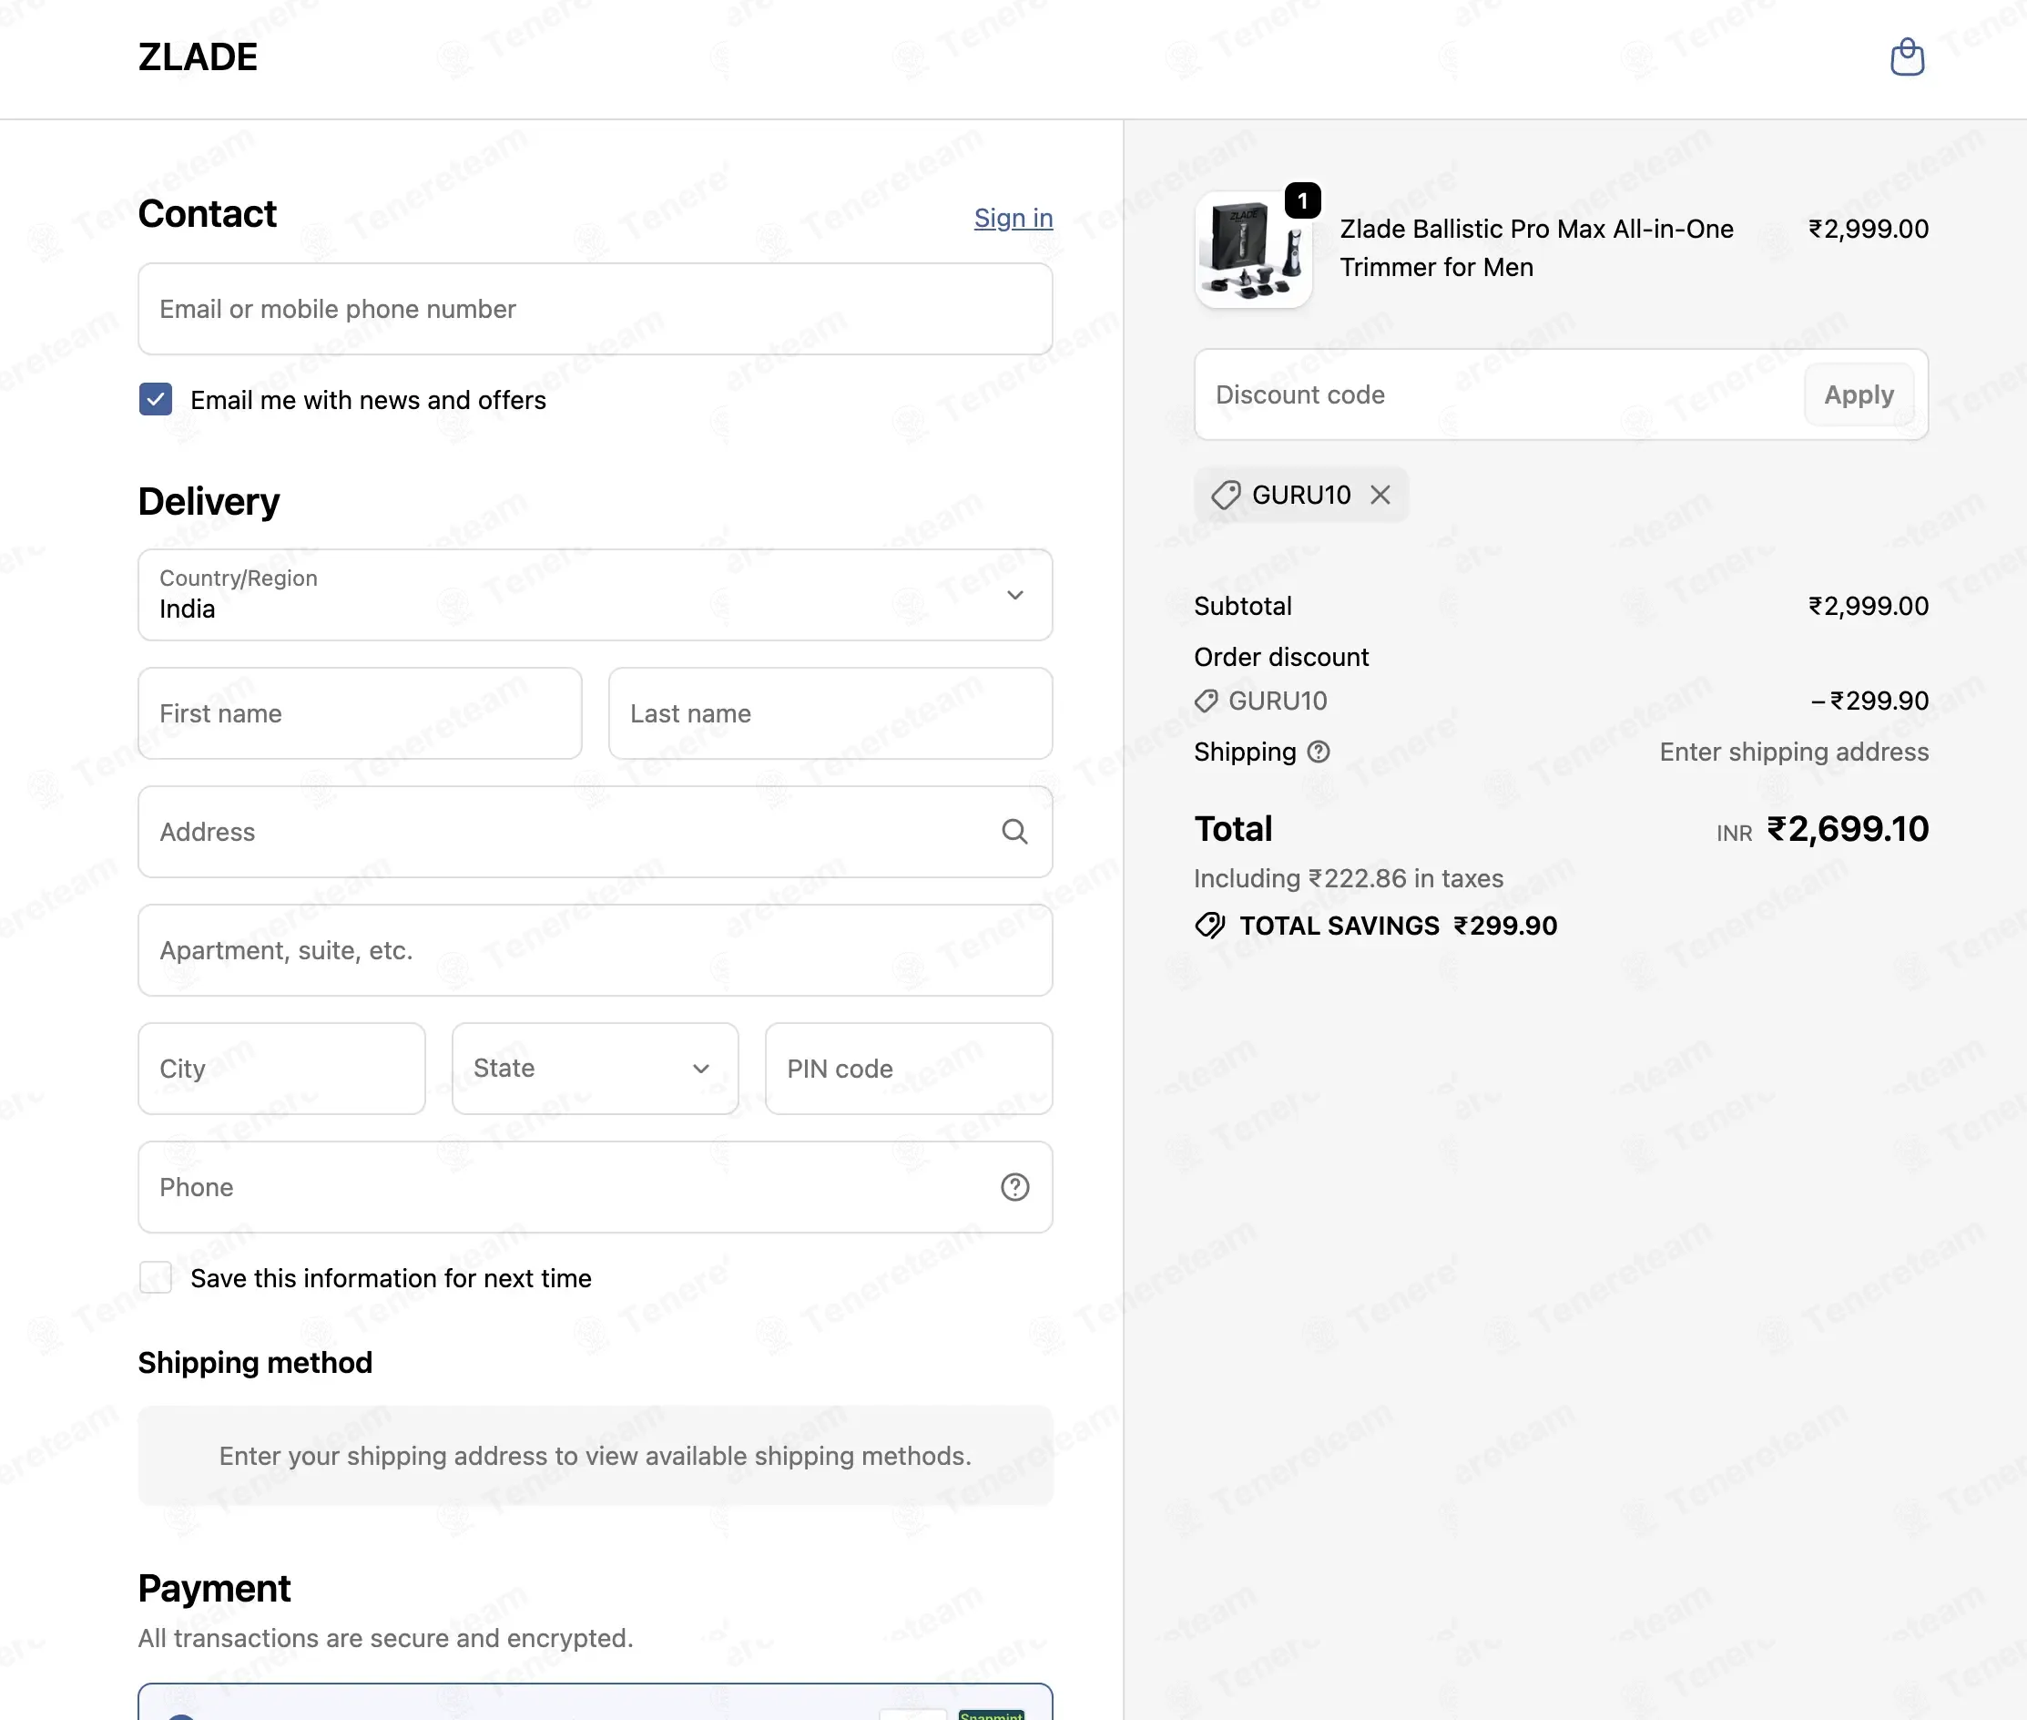Open the shopping bag cart icon
This screenshot has height=1720, width=2027.
[x=1907, y=57]
